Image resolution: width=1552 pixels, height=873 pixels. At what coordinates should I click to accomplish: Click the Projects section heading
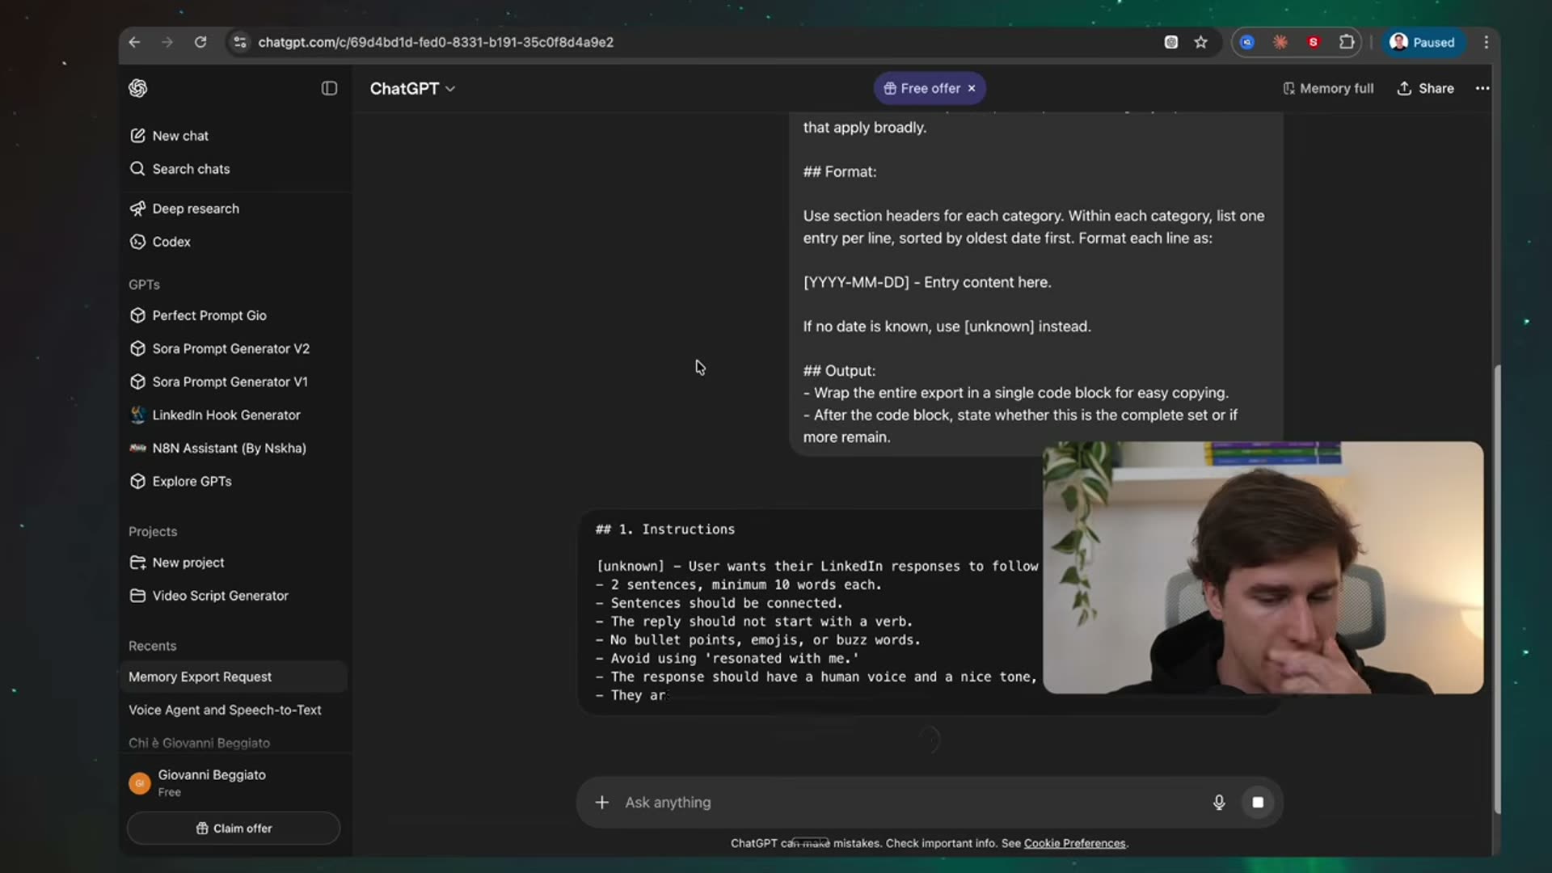tap(153, 532)
